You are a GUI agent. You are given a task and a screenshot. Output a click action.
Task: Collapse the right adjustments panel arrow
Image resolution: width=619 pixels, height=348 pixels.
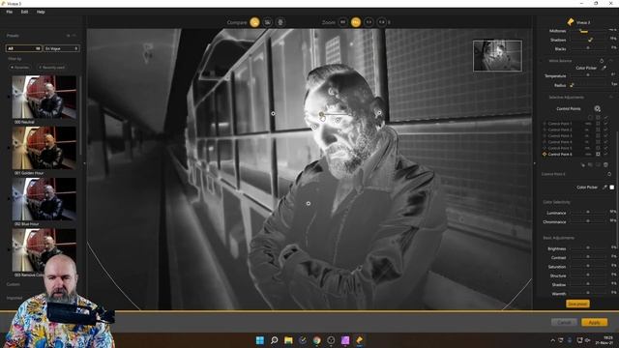point(535,163)
